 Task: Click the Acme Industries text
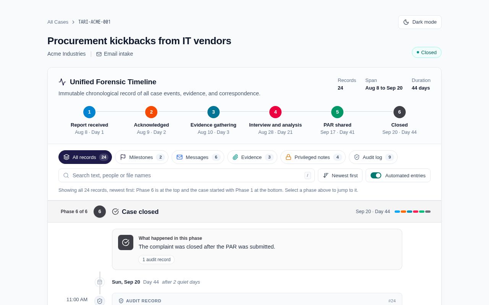[66, 54]
